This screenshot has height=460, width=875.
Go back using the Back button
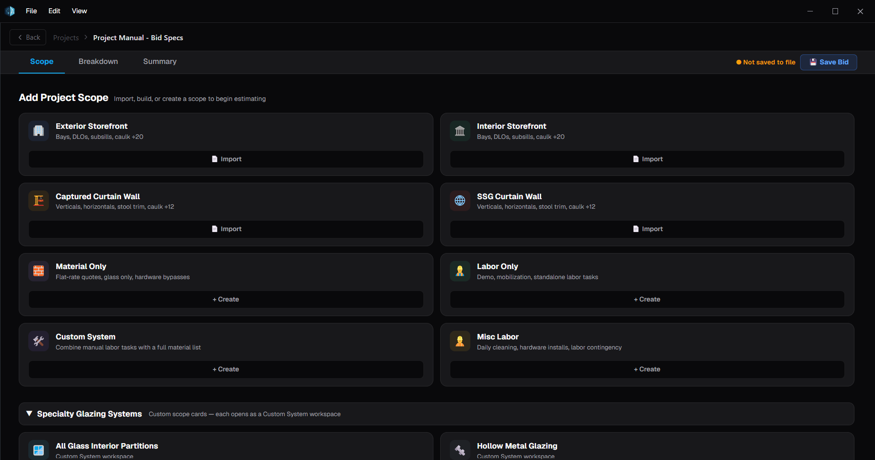click(28, 37)
